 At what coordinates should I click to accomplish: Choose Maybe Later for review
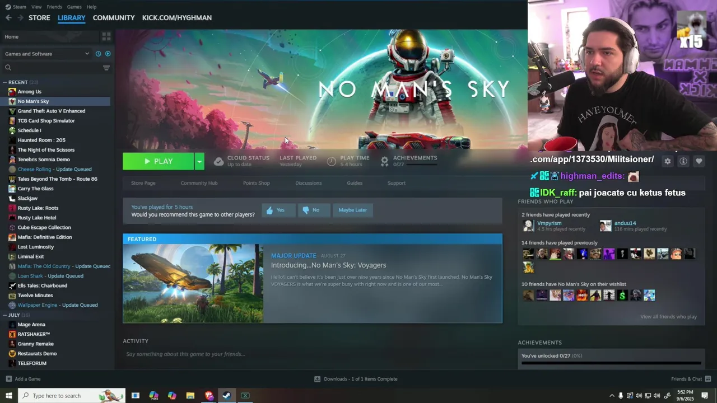[x=352, y=210]
